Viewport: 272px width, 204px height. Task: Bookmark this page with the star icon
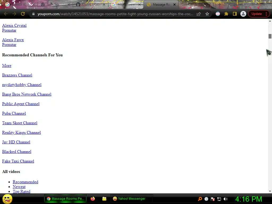(x=207, y=14)
